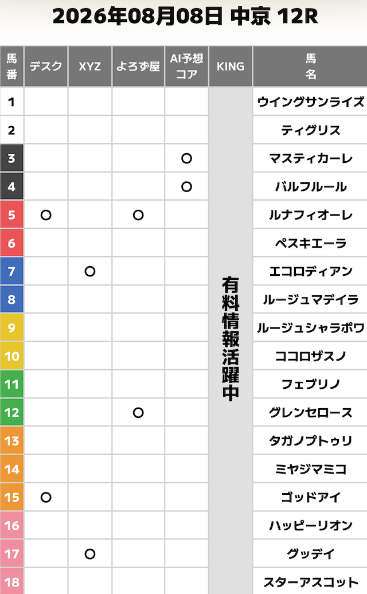Click the blue number 7 badge
The image size is (367, 594).
coord(11,271)
